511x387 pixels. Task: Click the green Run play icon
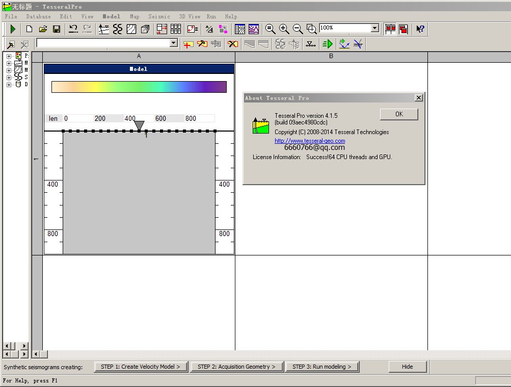click(13, 30)
